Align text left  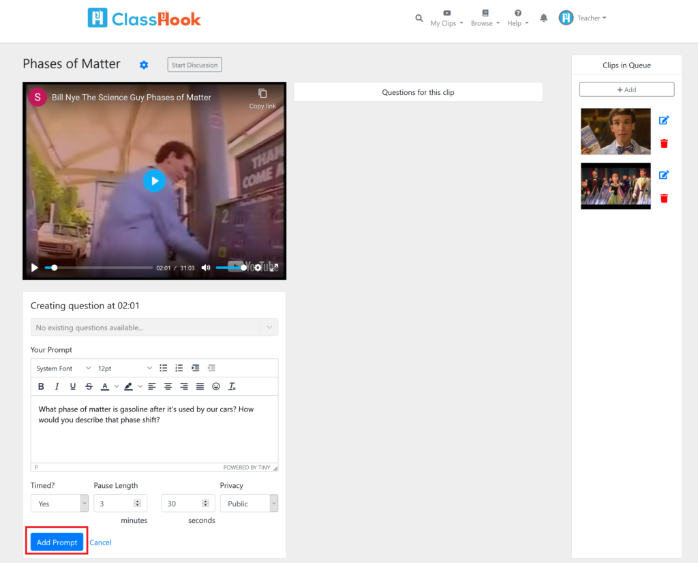[152, 386]
